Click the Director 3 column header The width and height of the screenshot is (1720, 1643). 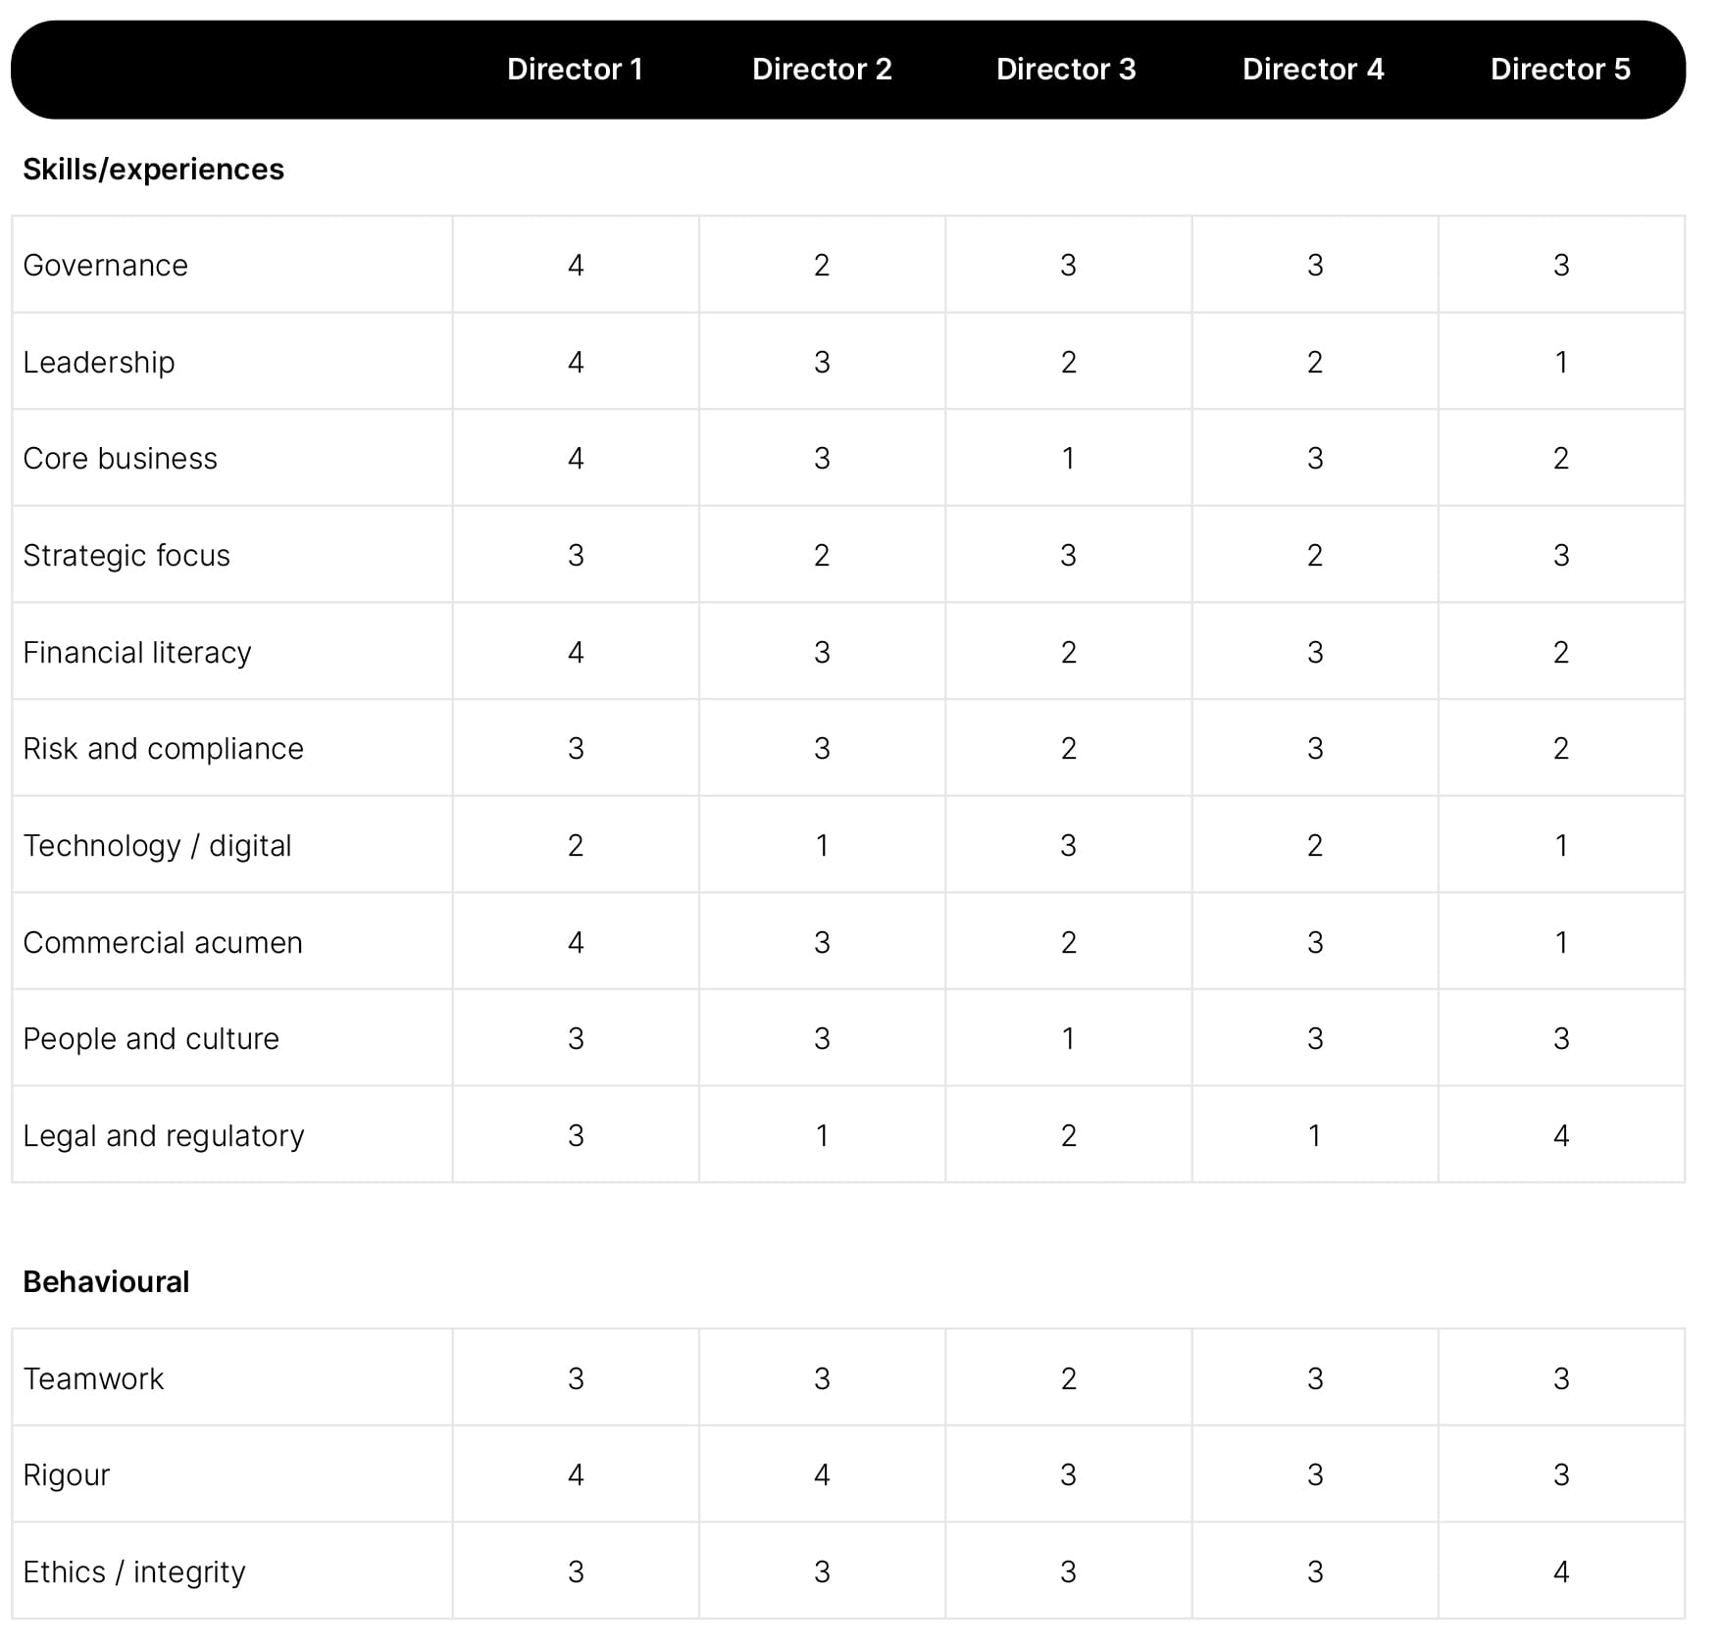(1066, 70)
